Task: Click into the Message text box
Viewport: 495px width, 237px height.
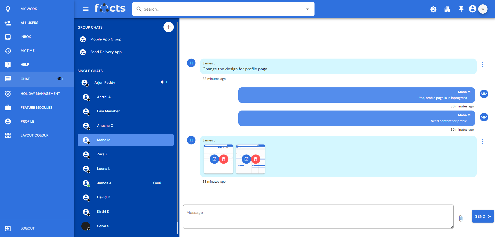Action: tap(318, 216)
